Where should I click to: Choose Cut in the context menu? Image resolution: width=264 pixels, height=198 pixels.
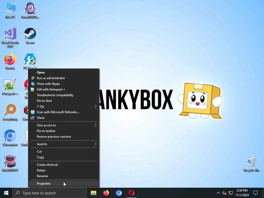64,152
